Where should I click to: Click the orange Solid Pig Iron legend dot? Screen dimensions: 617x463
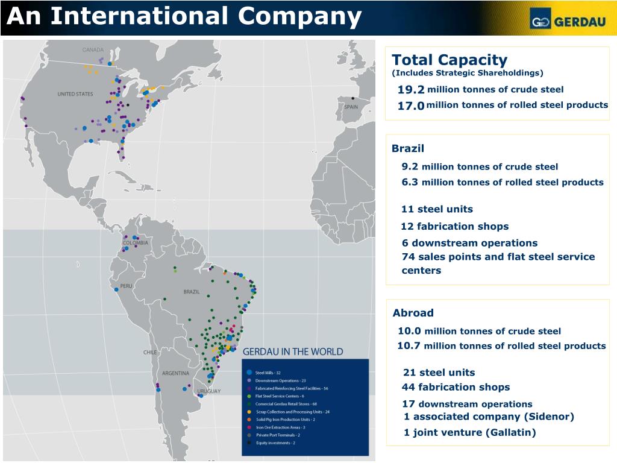249,420
